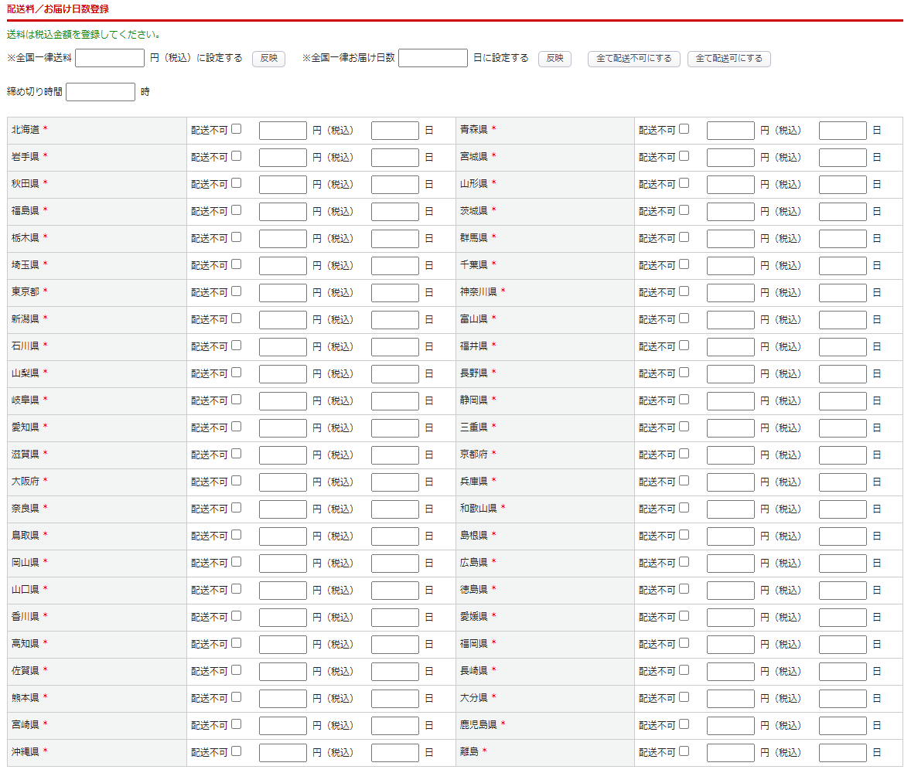Viewport: 911px width, 773px height.
Task: Click the delivery days field for 福岡県
Action: pyautogui.click(x=842, y=645)
